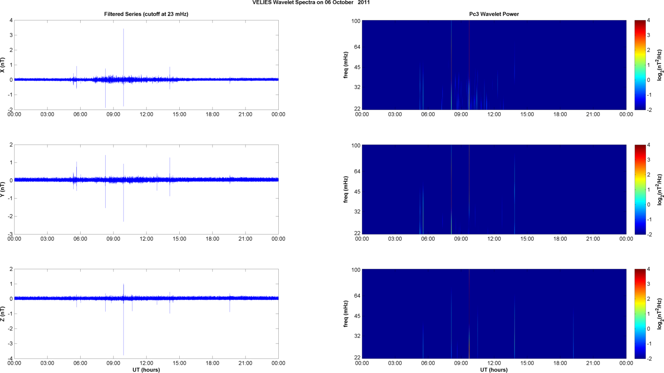Click the red vertical streak in the top spectrogram
The width and height of the screenshot is (664, 373).
[x=469, y=65]
